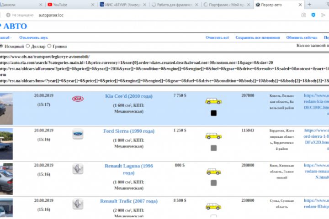Select the Парсер авто tab
This screenshot has width=329, height=219.
click(279, 5)
